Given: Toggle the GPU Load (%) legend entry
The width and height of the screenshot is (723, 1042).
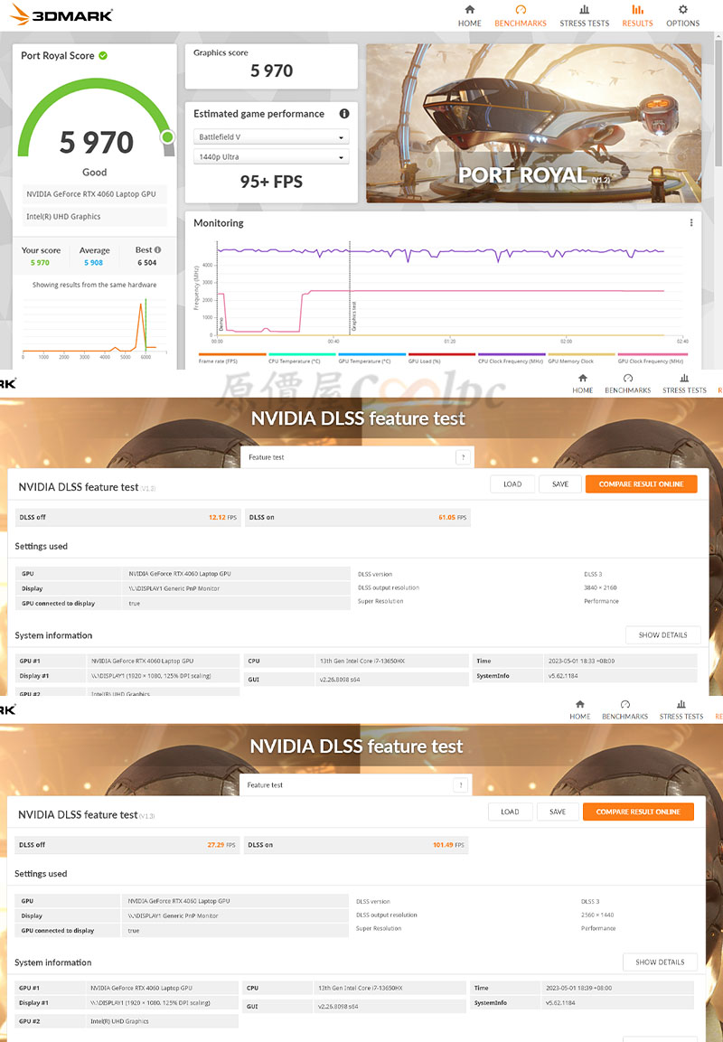Looking at the screenshot, I should tap(441, 358).
